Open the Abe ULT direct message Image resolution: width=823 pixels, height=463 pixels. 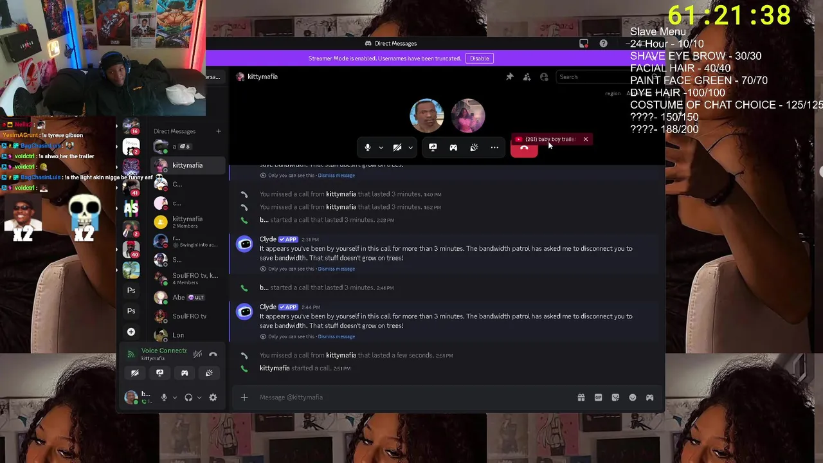[188, 297]
